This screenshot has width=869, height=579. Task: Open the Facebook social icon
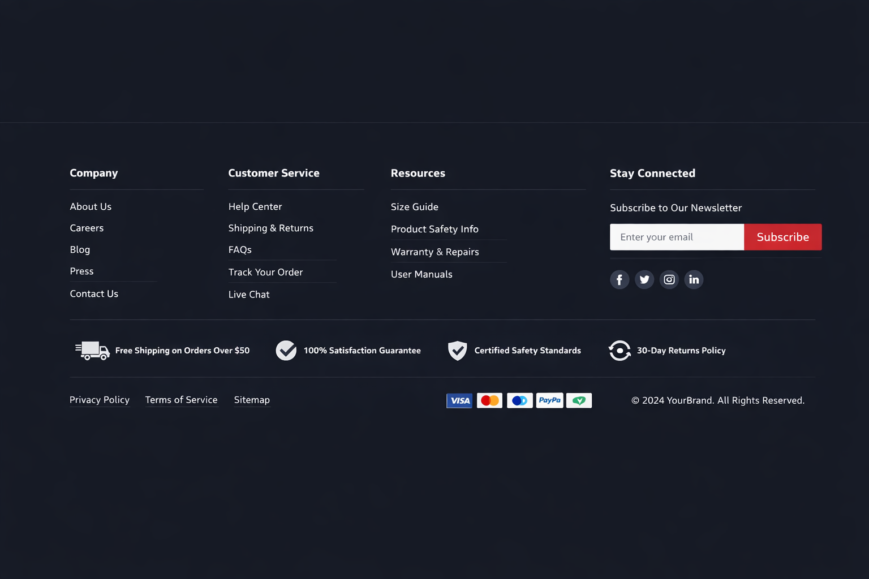coord(620,279)
